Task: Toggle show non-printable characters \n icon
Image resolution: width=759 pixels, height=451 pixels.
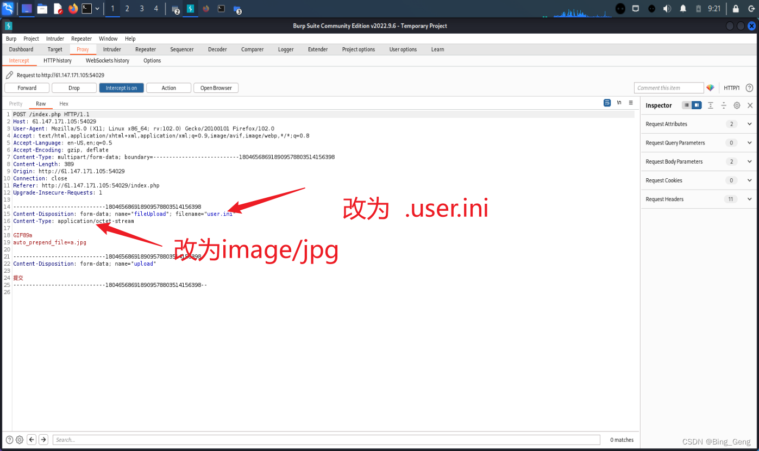Action: pos(619,103)
